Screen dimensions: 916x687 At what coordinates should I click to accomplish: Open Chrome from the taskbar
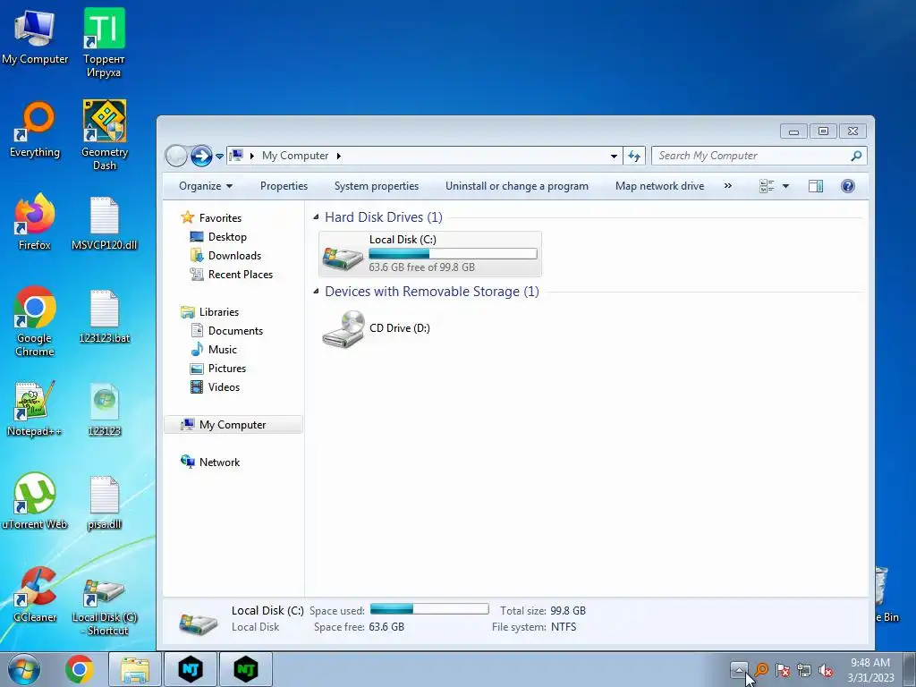point(80,669)
